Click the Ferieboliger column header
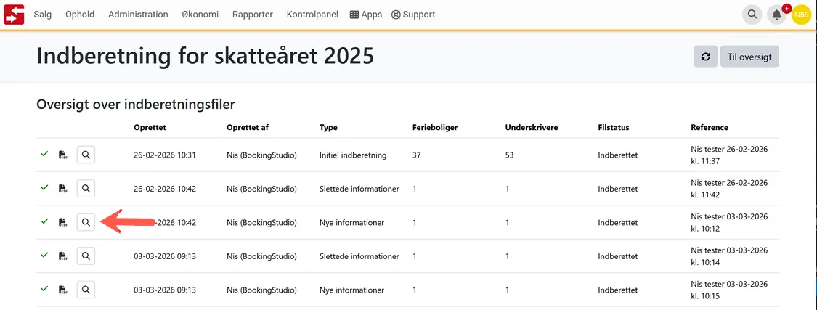This screenshot has width=817, height=310. 435,128
